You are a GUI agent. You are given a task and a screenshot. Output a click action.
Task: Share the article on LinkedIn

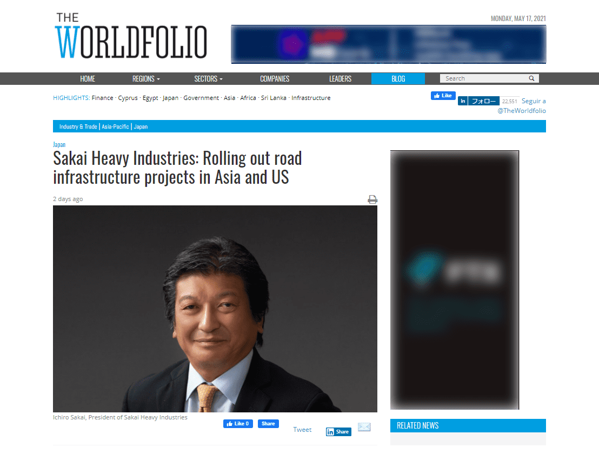[x=338, y=431]
